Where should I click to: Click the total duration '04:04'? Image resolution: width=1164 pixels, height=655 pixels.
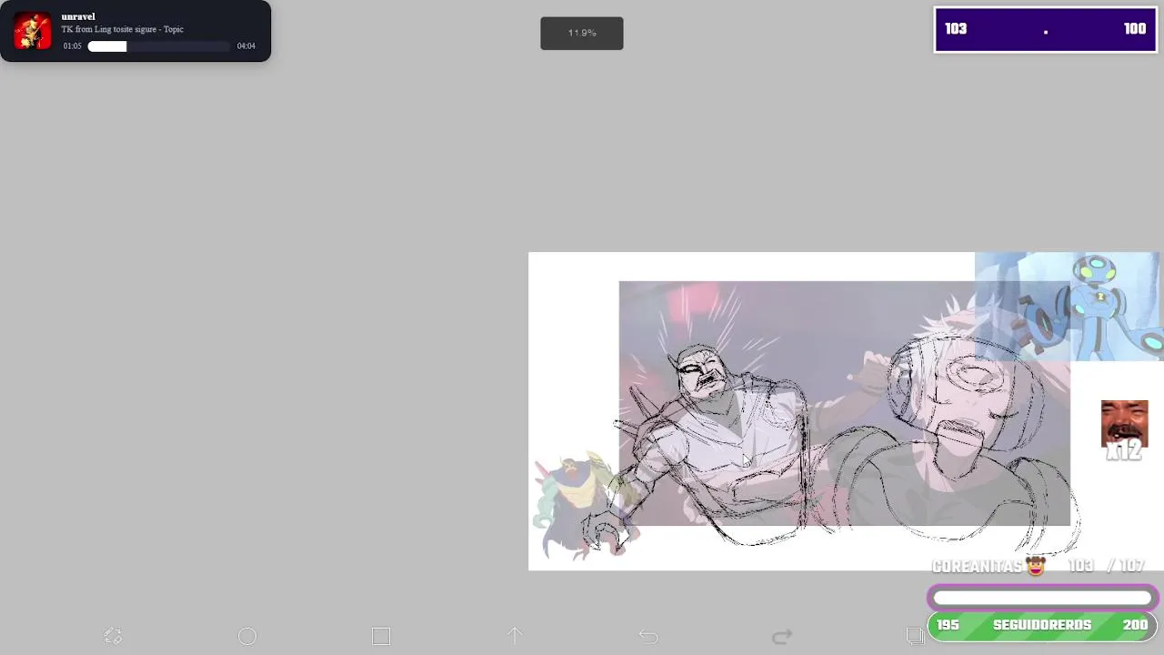point(246,45)
